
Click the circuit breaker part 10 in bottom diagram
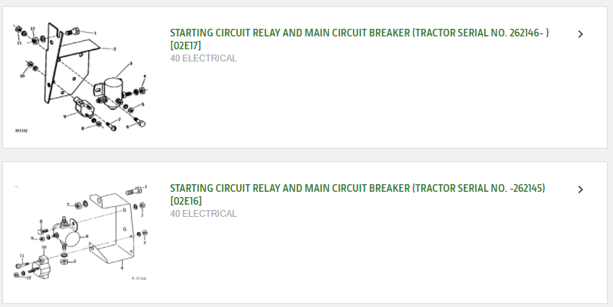(40, 267)
